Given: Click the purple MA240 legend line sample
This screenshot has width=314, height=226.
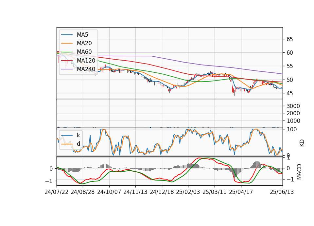Looking at the screenshot, I should click(67, 69).
